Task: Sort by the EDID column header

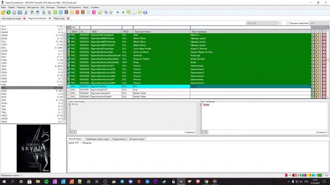Action: pos(106,31)
